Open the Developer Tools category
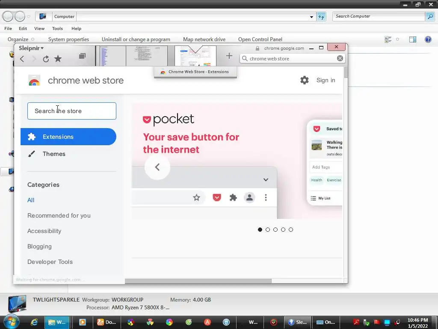The height and width of the screenshot is (329, 438). point(50,262)
